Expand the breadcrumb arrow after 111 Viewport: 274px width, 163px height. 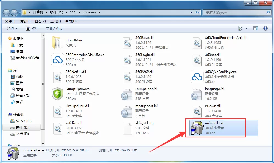click(x=79, y=12)
